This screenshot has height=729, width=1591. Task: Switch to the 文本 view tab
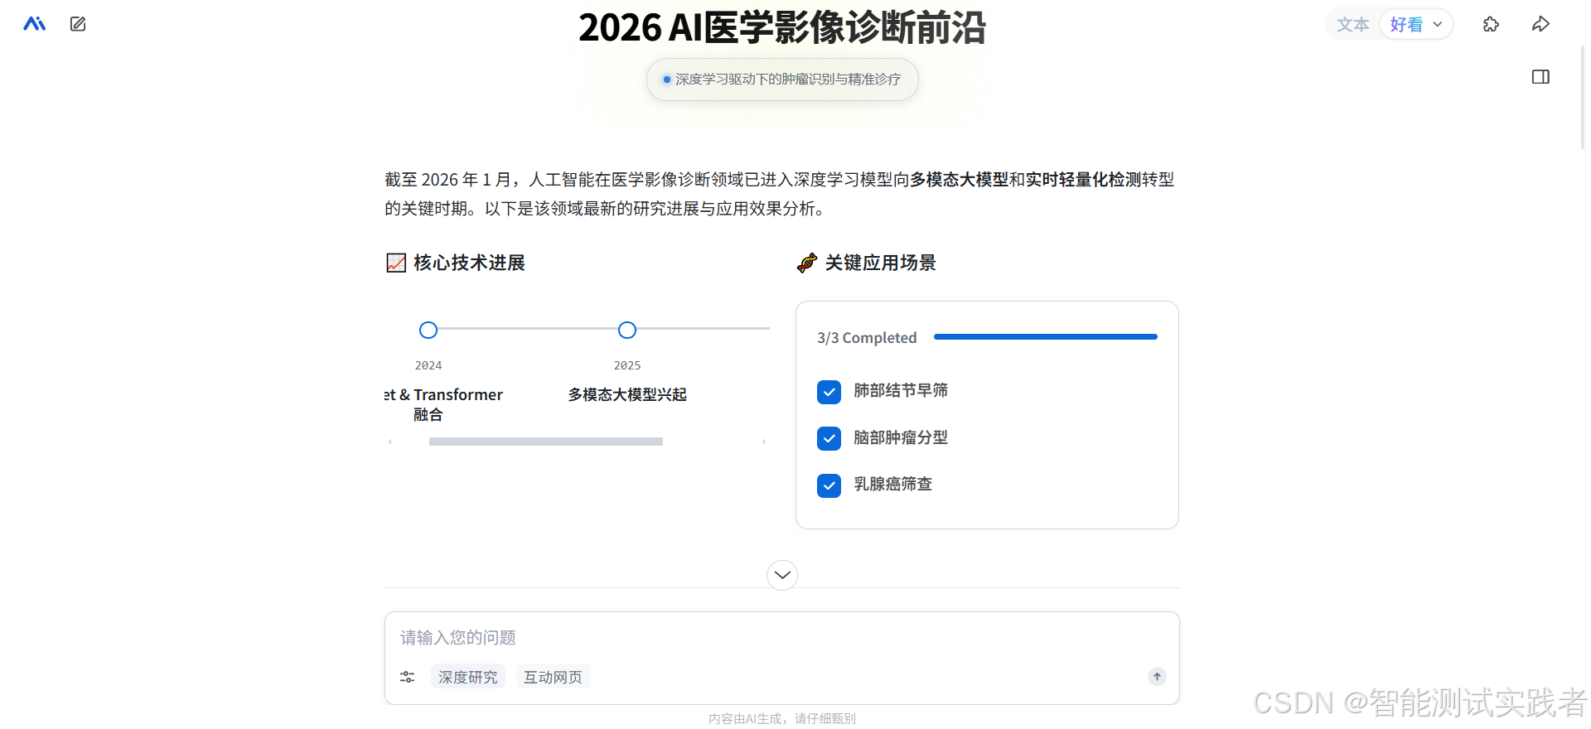[x=1352, y=24]
